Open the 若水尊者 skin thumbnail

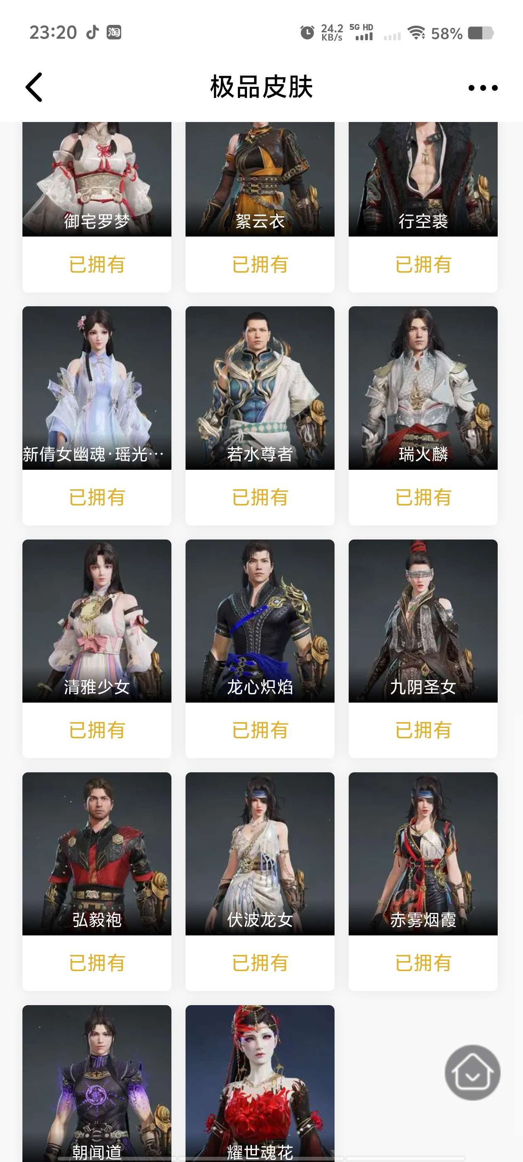pyautogui.click(x=260, y=388)
